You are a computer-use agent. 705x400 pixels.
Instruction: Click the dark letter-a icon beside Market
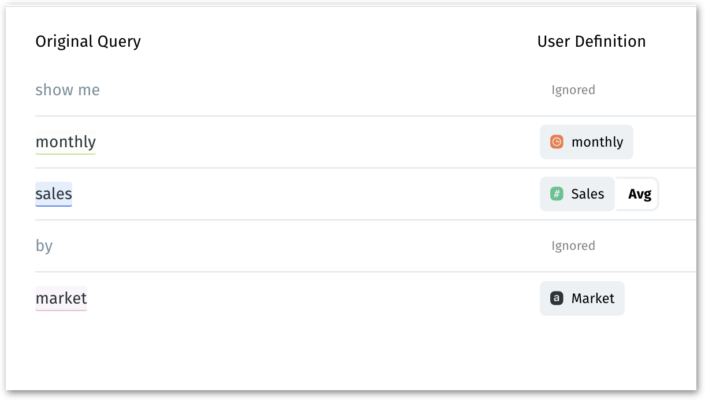pyautogui.click(x=557, y=298)
